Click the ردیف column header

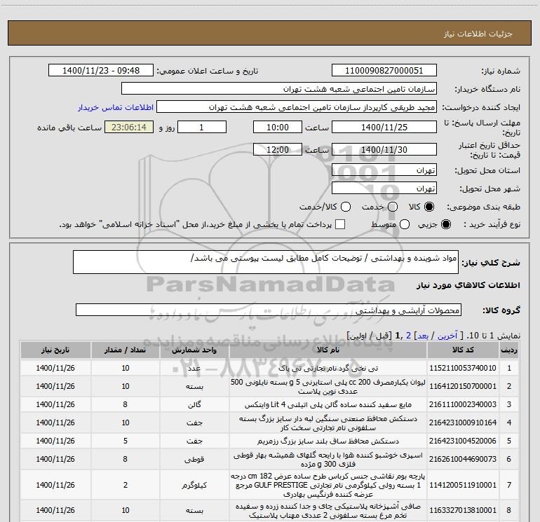click(509, 350)
